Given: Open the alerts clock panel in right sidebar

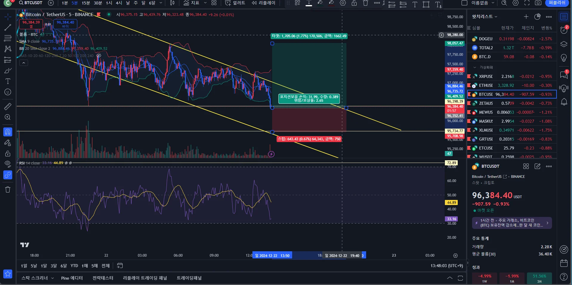Looking at the screenshot, I should coord(564,30).
